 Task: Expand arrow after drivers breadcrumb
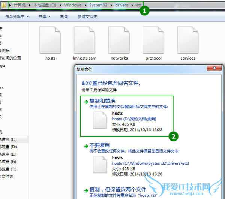click(x=132, y=5)
